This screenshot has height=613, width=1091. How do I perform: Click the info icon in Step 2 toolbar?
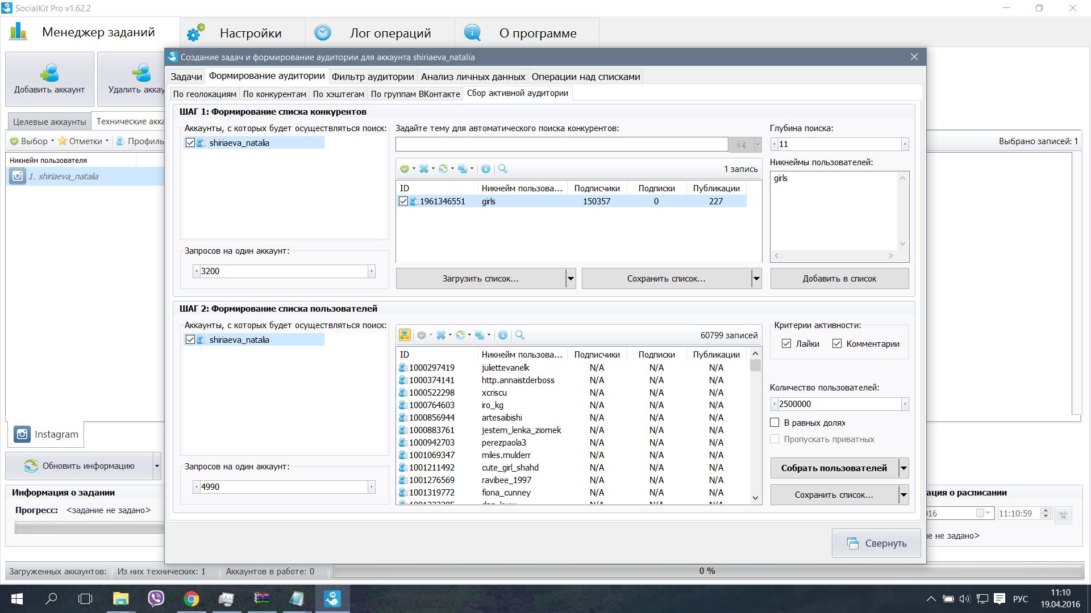click(503, 335)
